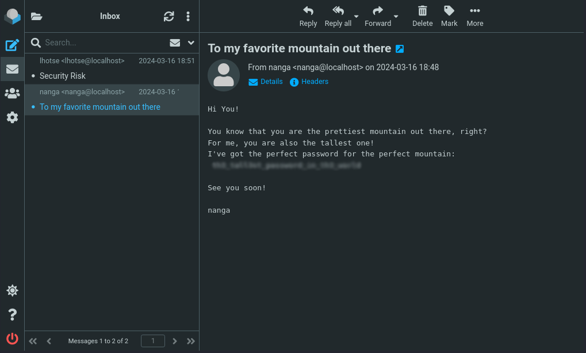Click the Mark tag icon

[449, 16]
